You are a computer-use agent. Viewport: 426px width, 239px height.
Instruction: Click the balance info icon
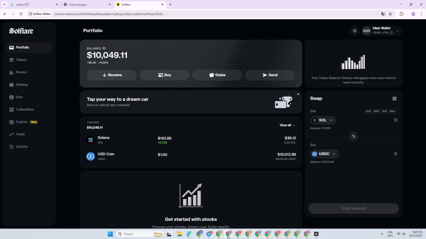104,49
